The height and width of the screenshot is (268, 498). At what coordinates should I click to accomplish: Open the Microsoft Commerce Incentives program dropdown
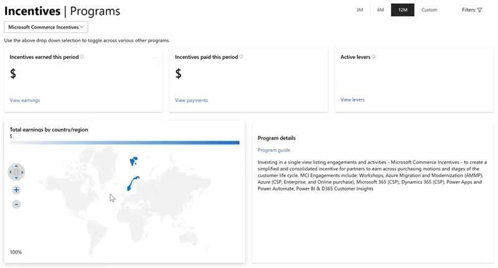point(46,27)
